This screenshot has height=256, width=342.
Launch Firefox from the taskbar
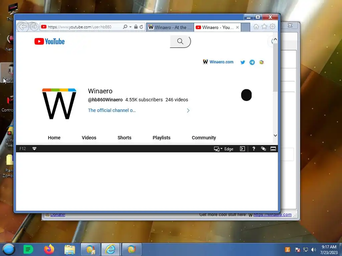point(49,249)
